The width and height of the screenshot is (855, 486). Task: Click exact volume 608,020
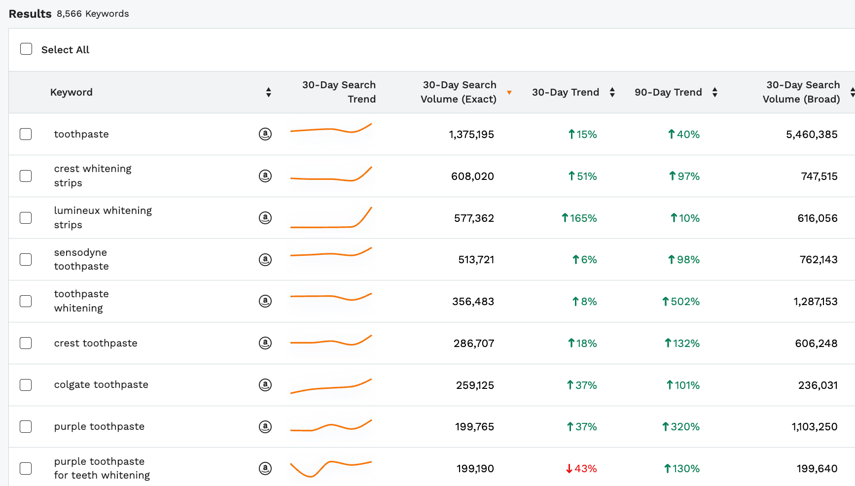point(472,176)
